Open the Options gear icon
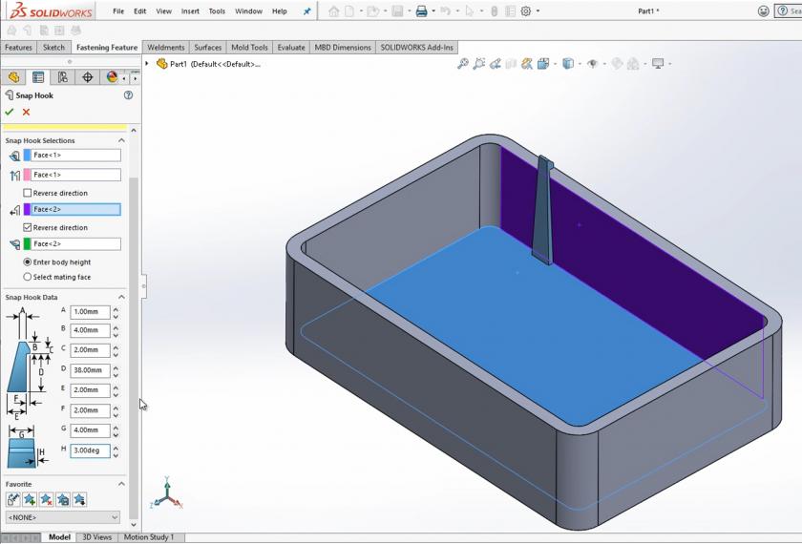This screenshot has width=802, height=544. (526, 11)
